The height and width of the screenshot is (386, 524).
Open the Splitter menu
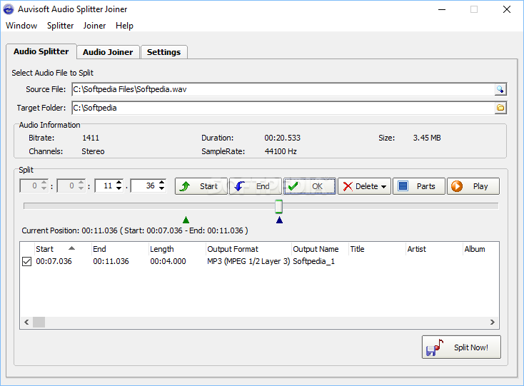coord(60,26)
